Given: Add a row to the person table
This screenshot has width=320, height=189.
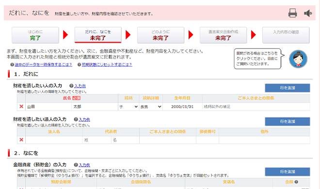Looking at the screenshot, I should click(x=288, y=88).
